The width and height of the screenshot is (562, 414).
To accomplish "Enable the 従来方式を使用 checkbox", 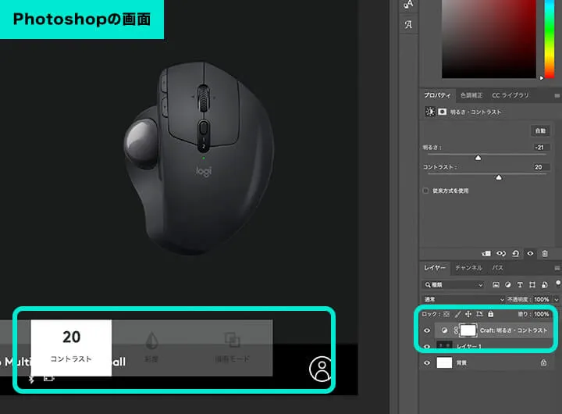I will (x=425, y=191).
